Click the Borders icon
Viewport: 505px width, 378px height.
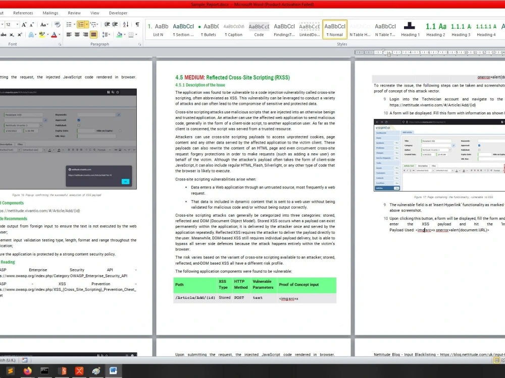[x=131, y=35]
